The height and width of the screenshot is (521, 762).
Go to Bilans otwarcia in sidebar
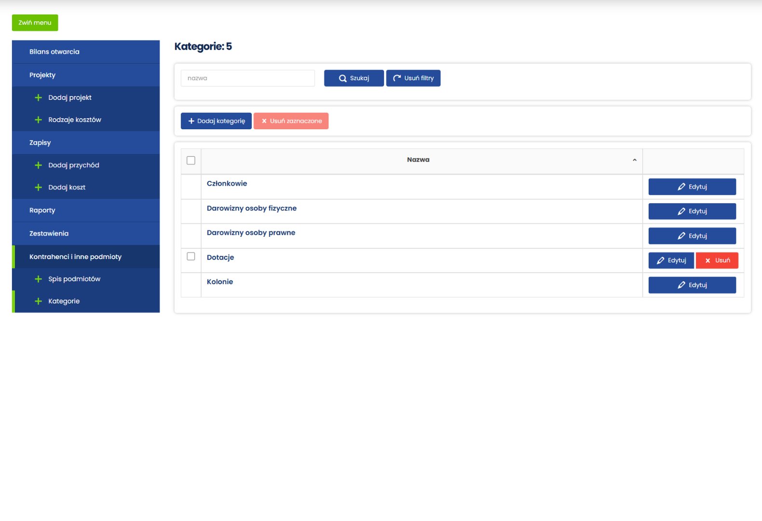coord(54,52)
